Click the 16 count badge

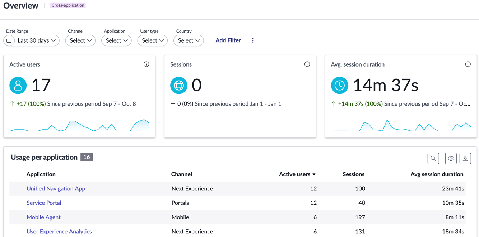click(87, 157)
